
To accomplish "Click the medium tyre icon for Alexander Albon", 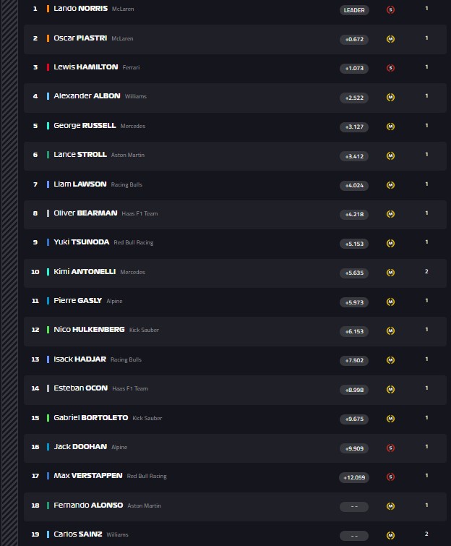I will pos(390,97).
